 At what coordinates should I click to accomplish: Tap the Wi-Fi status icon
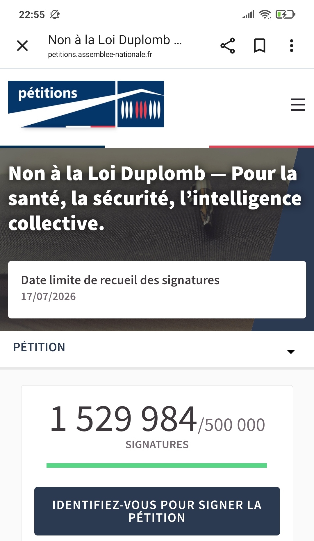pyautogui.click(x=265, y=14)
